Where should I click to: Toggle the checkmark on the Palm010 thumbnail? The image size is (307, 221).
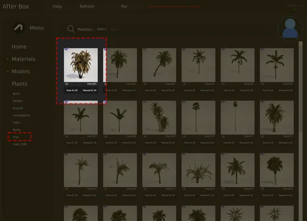pyautogui.click(x=184, y=101)
